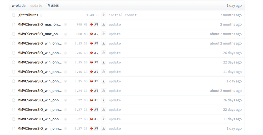
Task: Click scan icon of 3.27 GB file, 11 days ago
Action: click(x=65, y=119)
